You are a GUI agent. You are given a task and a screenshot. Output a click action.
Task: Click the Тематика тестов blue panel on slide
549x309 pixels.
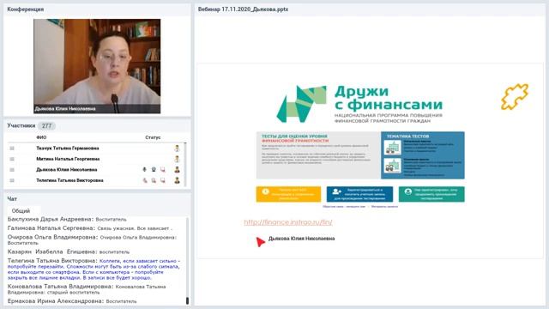click(x=423, y=155)
